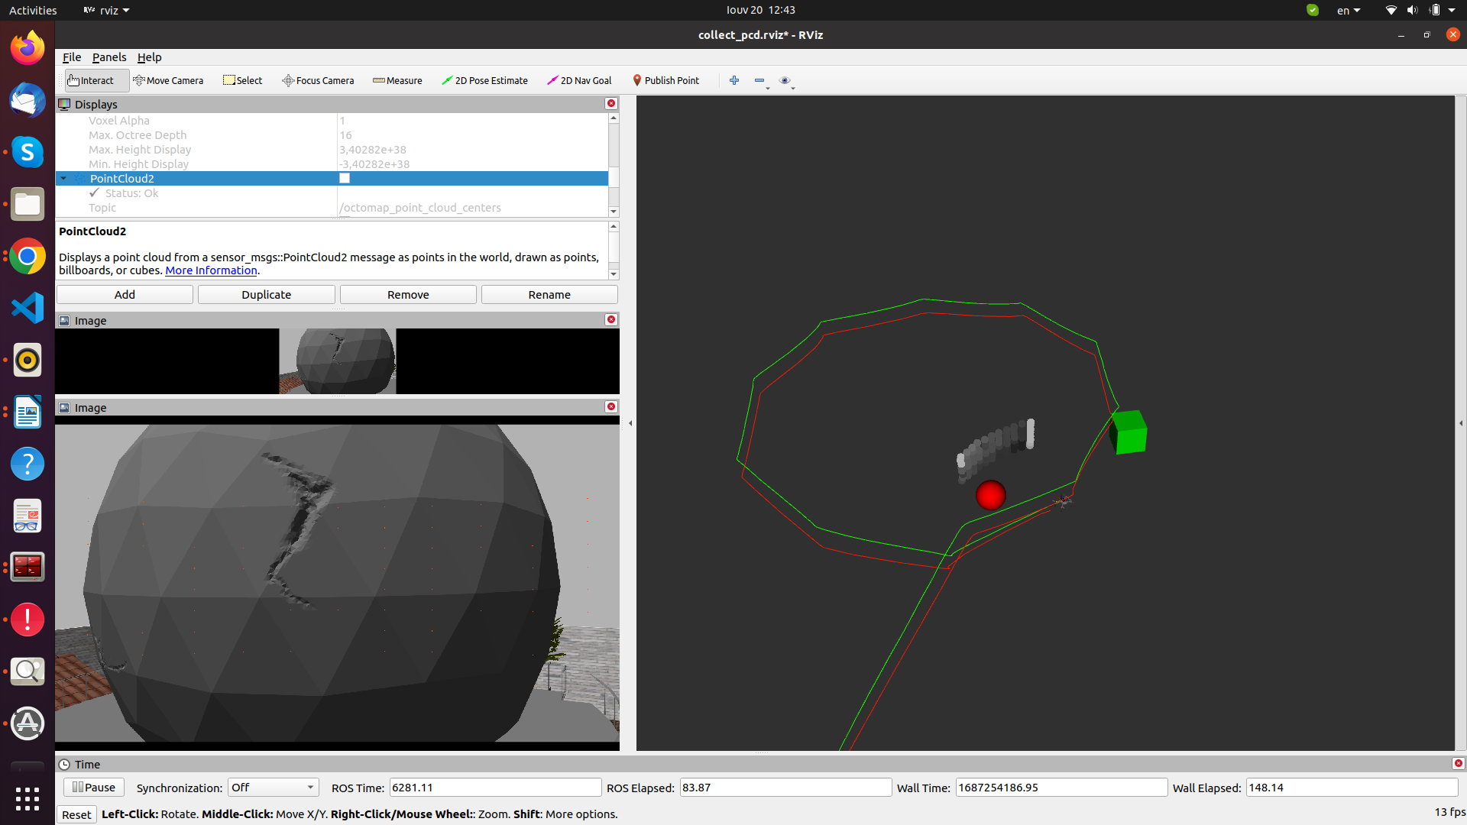Open Firefox from the dock
1467x825 pixels.
point(28,47)
